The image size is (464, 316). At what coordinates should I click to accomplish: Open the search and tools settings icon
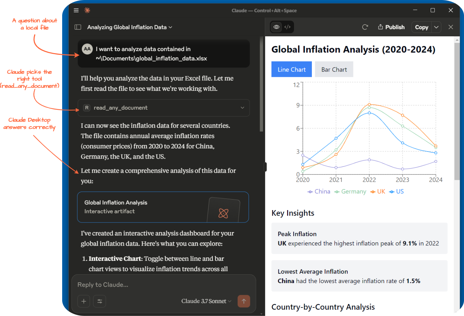100,301
